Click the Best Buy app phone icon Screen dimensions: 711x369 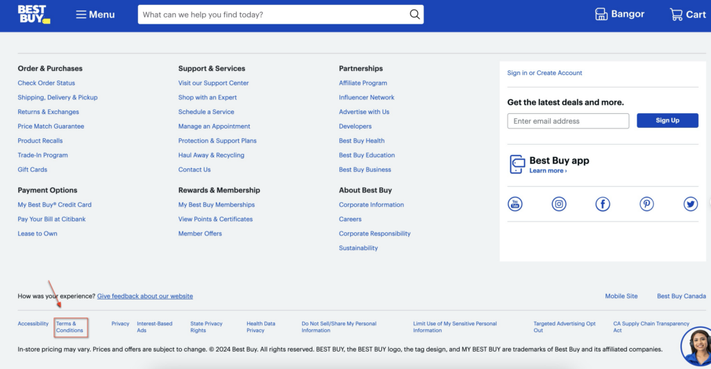[x=517, y=165]
